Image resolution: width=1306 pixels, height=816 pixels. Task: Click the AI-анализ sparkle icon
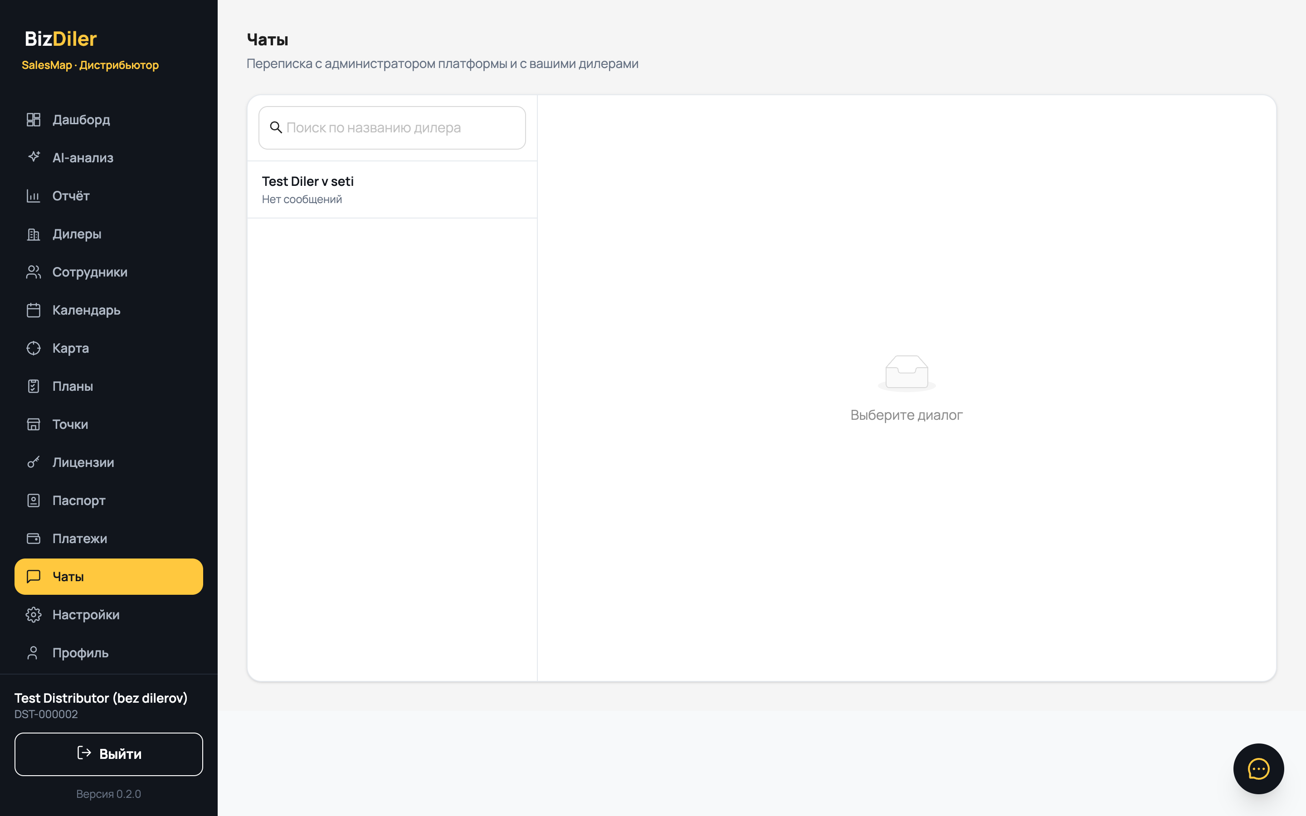pyautogui.click(x=34, y=157)
